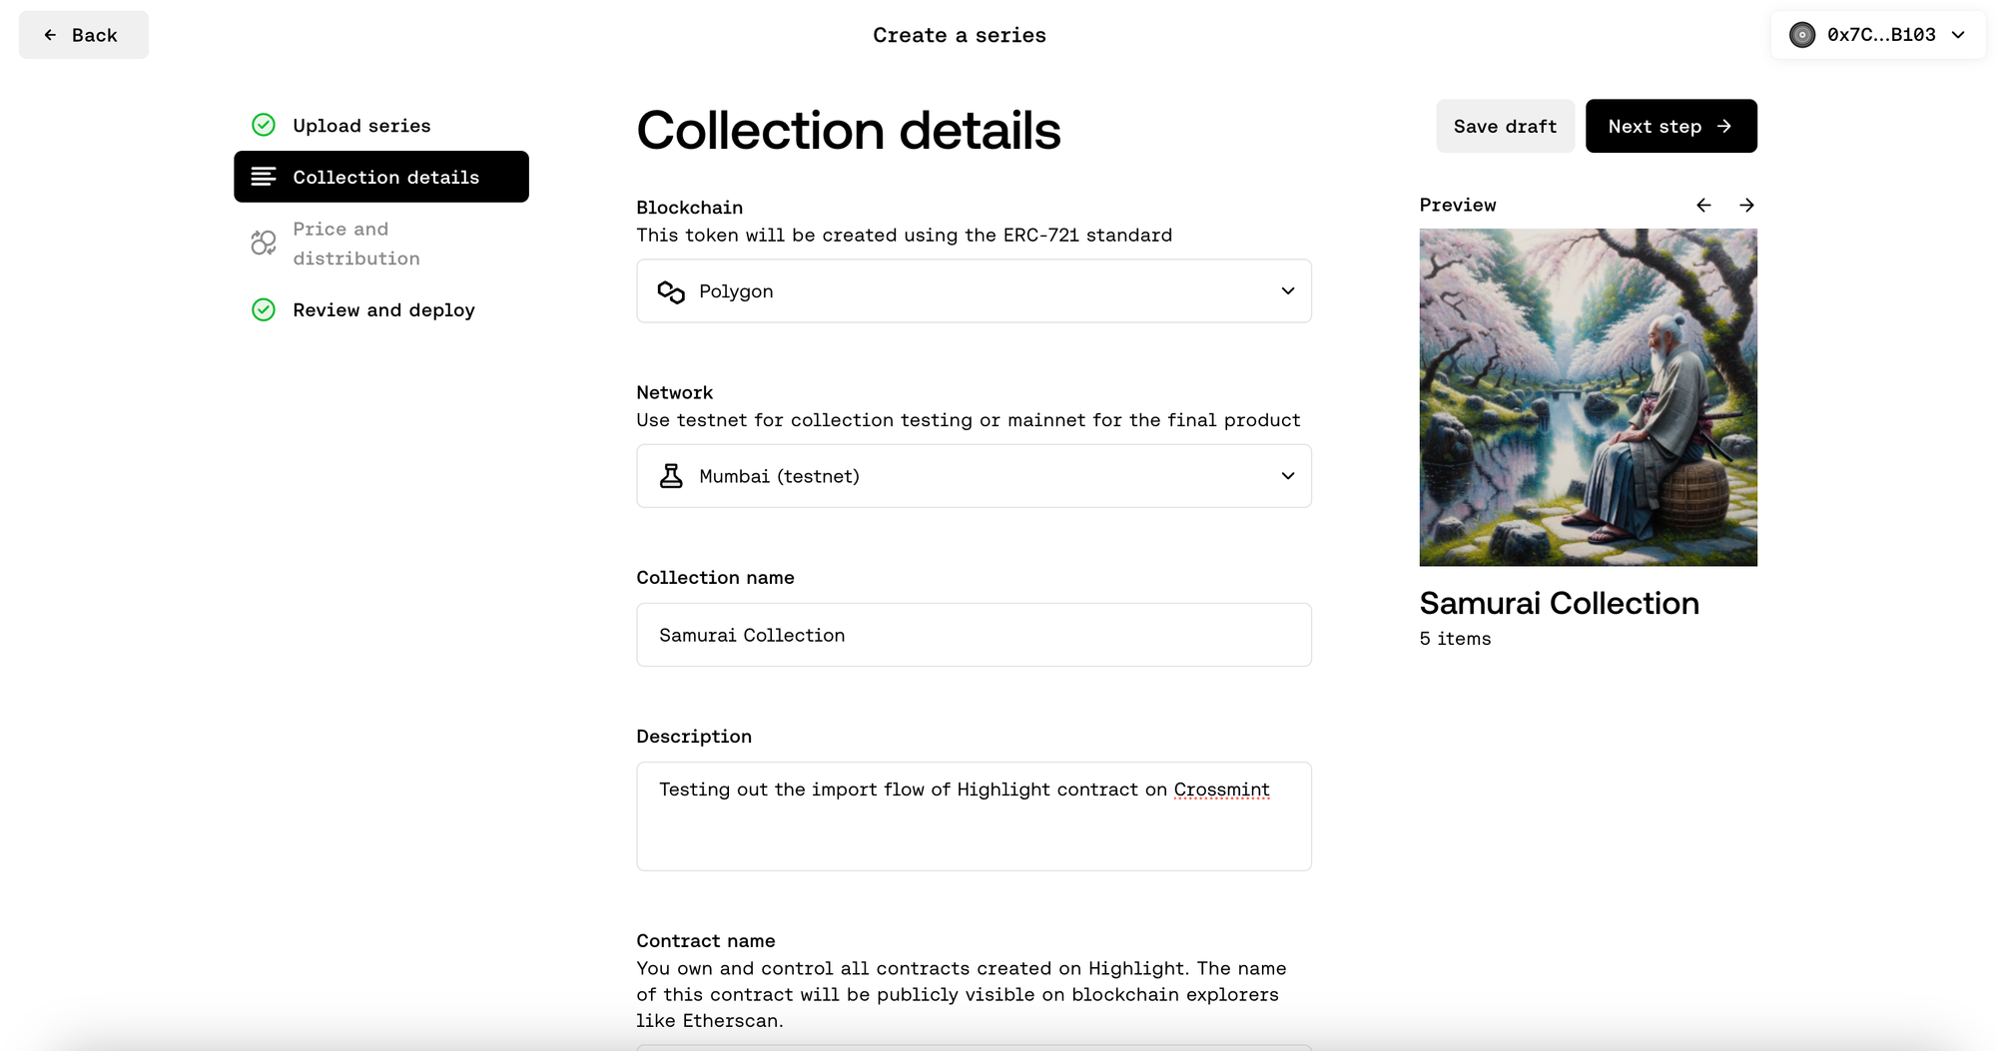Screen dimensions: 1997x1051
Task: Click the Polygon chain icon
Action: coord(671,291)
